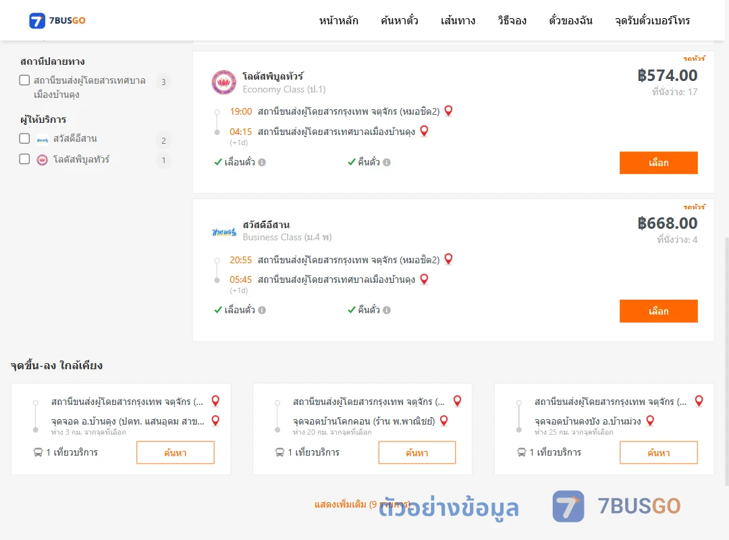Open วิธีจอง menu item

click(x=512, y=20)
